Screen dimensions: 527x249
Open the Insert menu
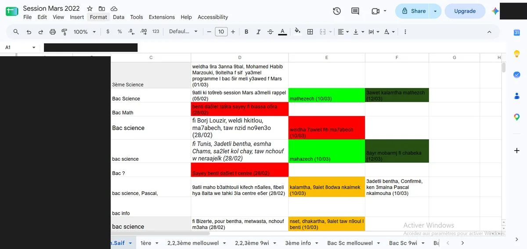coord(77,17)
